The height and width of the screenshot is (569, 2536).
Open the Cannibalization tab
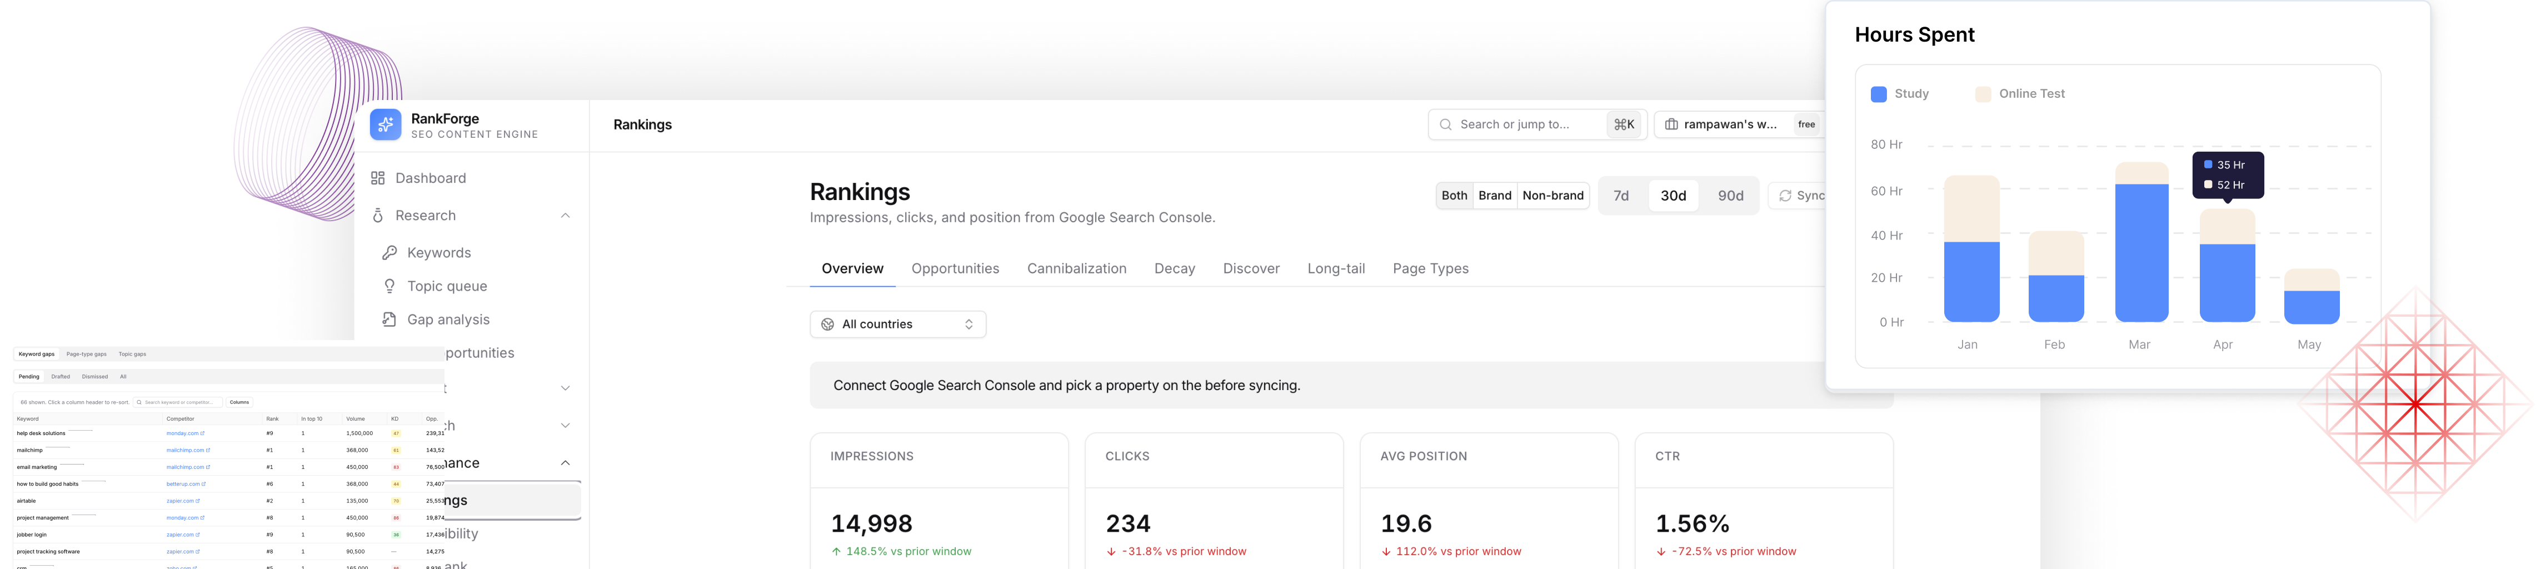pyautogui.click(x=1076, y=269)
